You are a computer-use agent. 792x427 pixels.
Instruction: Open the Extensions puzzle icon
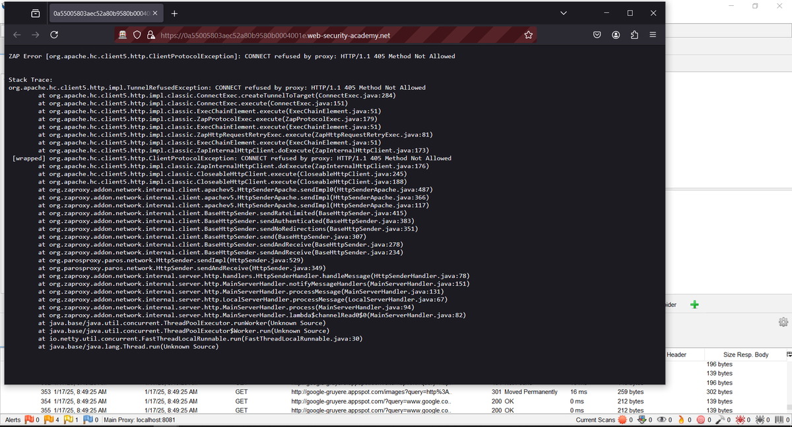(x=634, y=35)
